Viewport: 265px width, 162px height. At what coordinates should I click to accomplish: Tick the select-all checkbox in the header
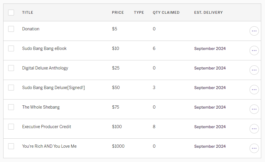[11, 13]
